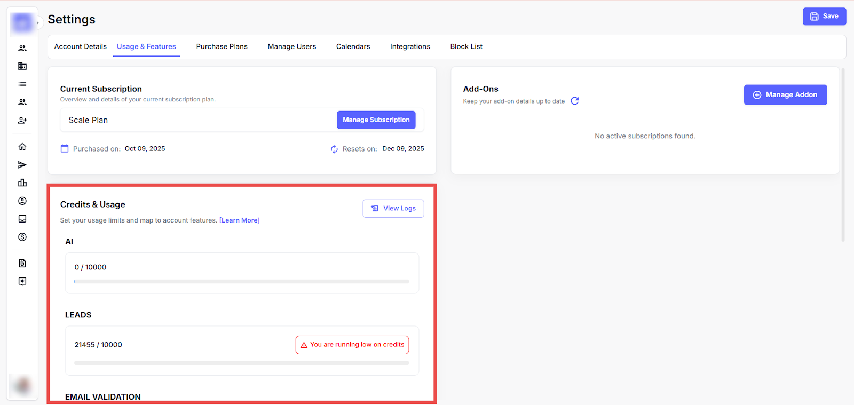Viewport: 854px width, 405px height.
Task: Click the LEADS credits progress bar
Action: pyautogui.click(x=242, y=363)
